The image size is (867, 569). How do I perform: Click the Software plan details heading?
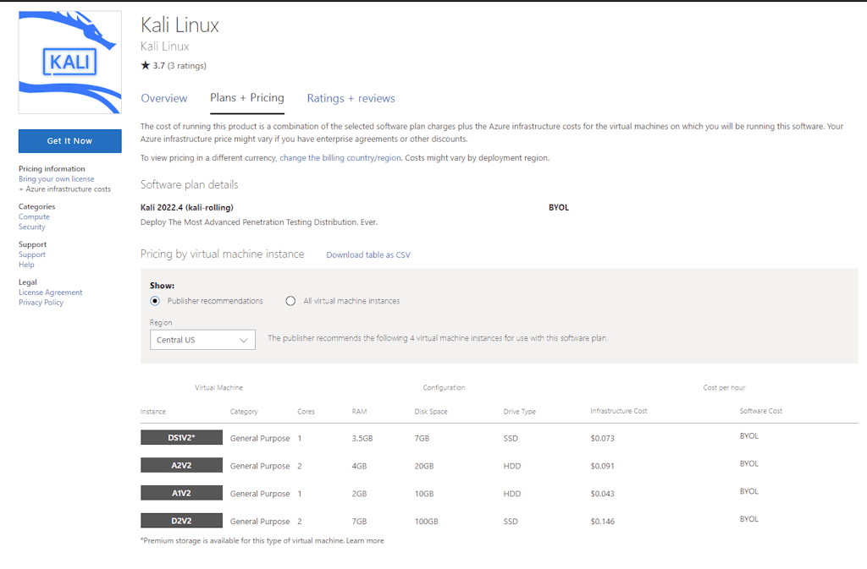(189, 185)
